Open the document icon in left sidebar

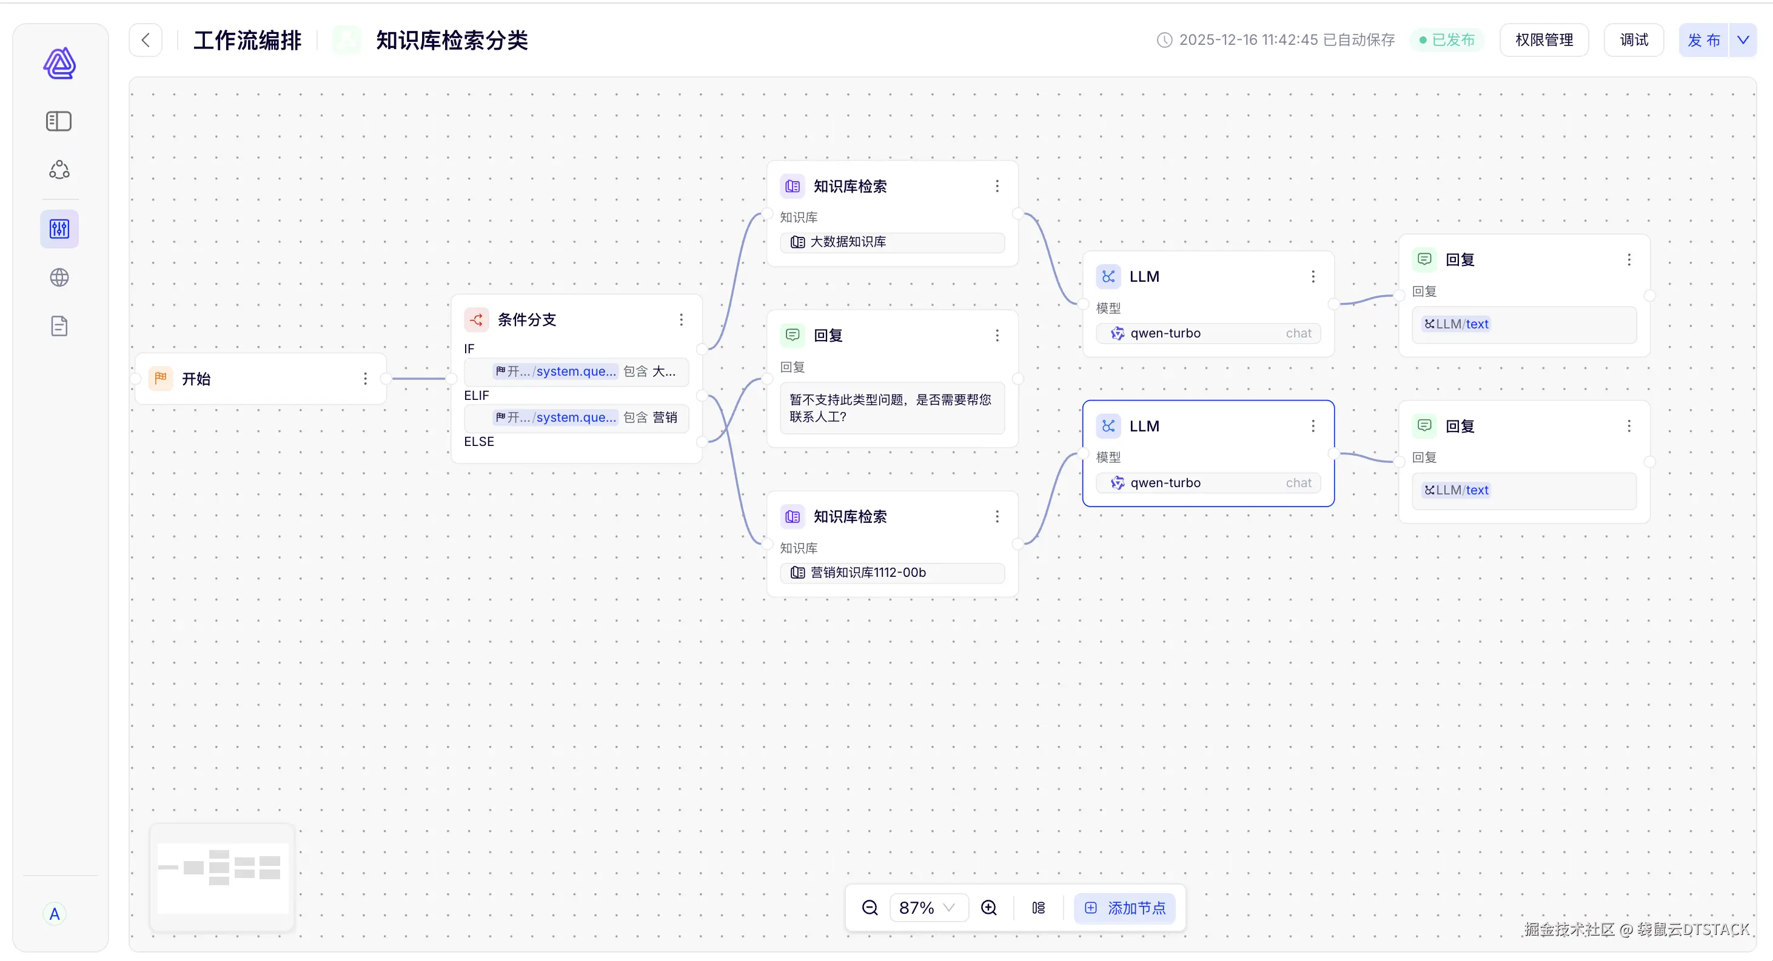[x=59, y=326]
